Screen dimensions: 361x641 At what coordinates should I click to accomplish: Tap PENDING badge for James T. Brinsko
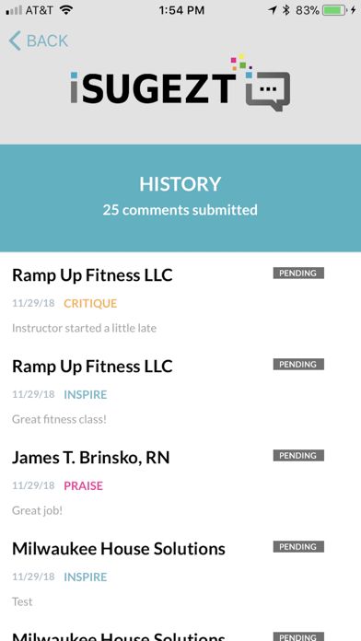(298, 455)
